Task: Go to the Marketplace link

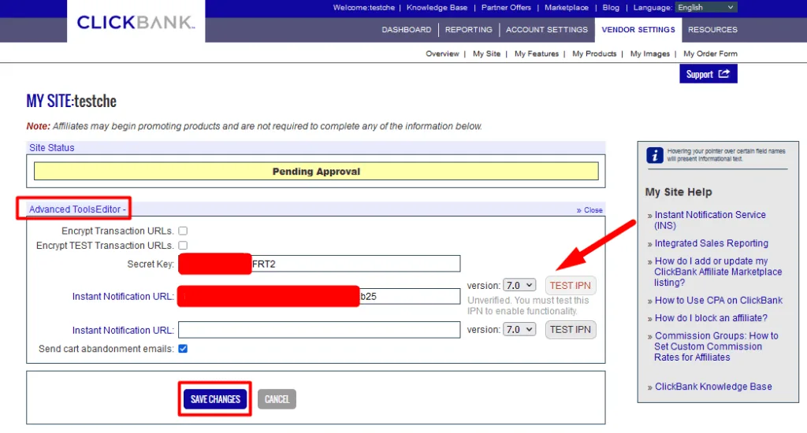Action: (x=566, y=7)
